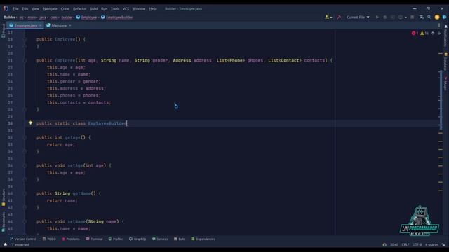Open the profiler run options dropdown arrow
Image resolution: width=449 pixels, height=252 pixels.
click(x=406, y=17)
